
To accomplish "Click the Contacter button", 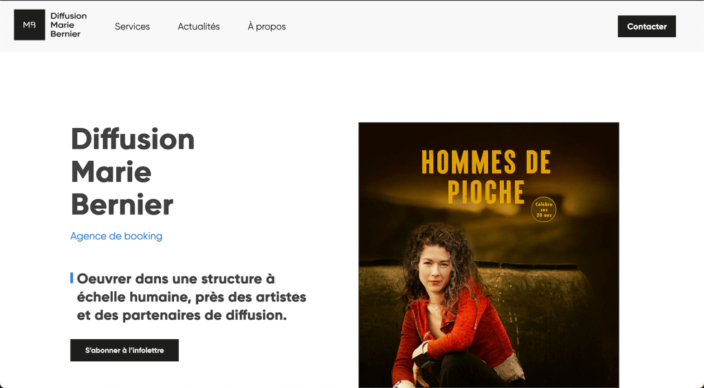I will (x=646, y=27).
